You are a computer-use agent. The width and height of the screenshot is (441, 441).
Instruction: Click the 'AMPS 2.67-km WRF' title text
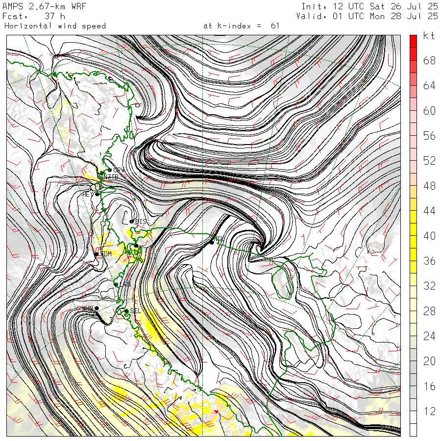(x=44, y=6)
